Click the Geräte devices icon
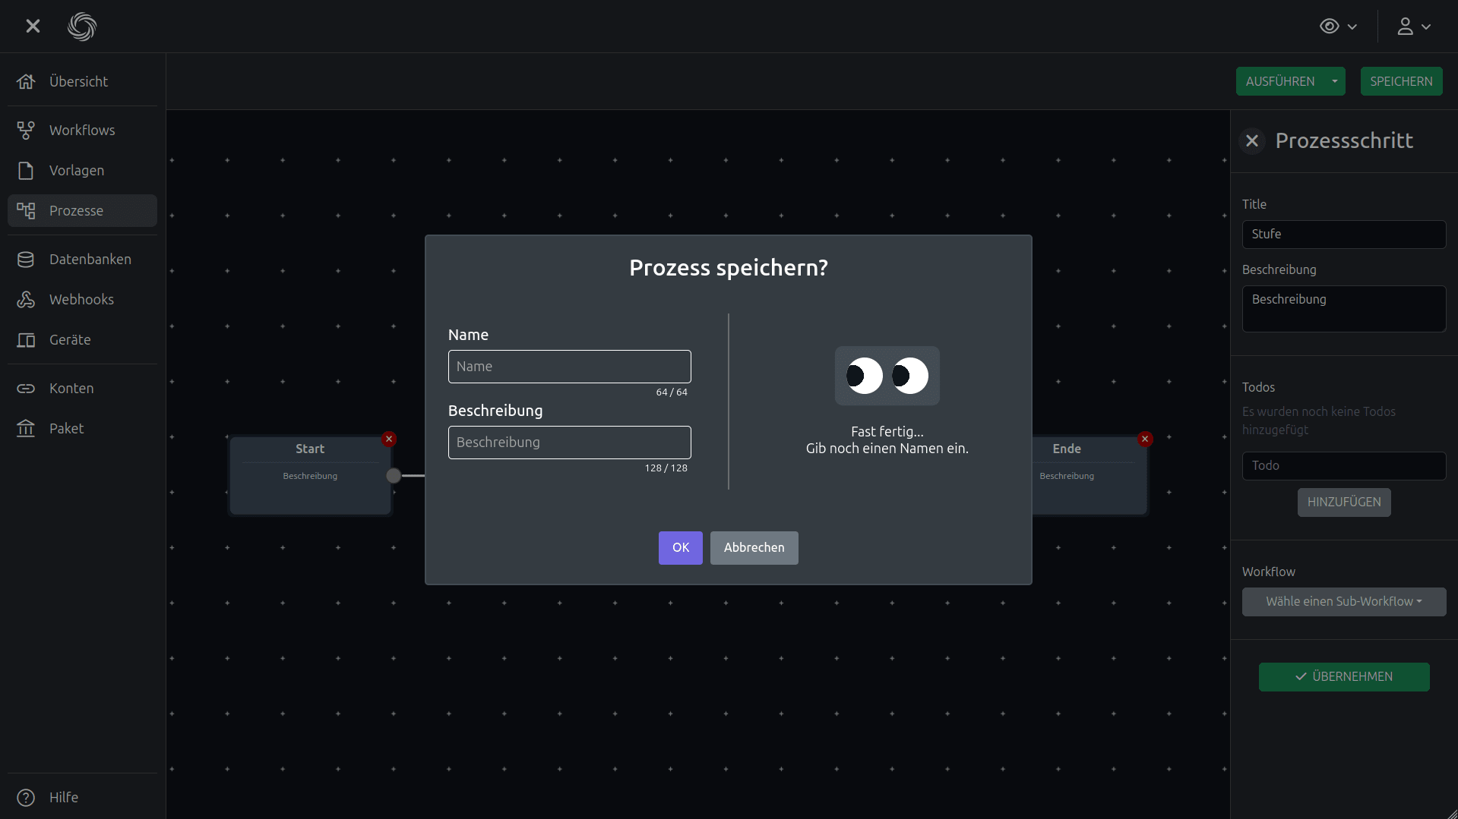This screenshot has width=1458, height=819. [x=26, y=339]
